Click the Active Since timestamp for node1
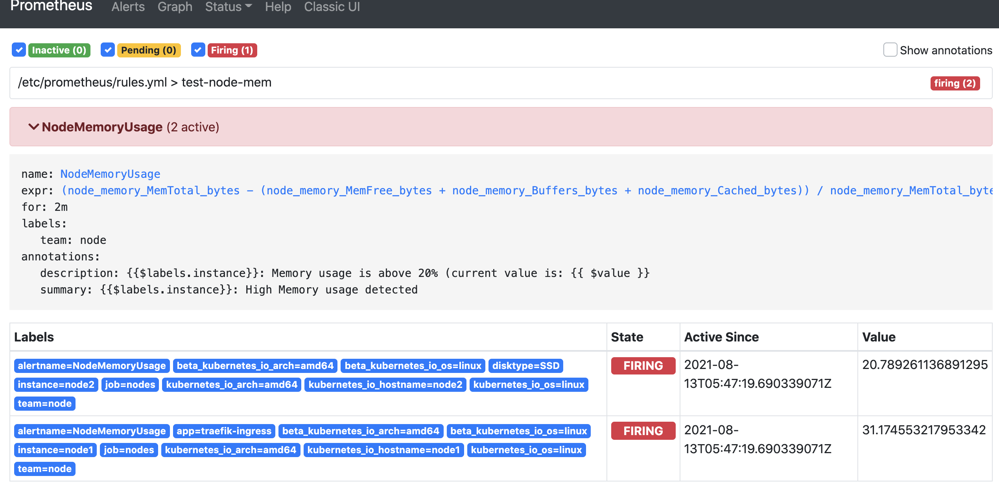Viewport: 999px width, 487px height. (x=758, y=439)
